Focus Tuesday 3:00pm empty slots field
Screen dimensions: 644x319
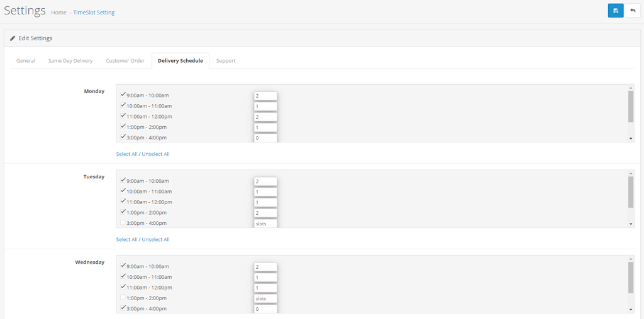tap(265, 224)
